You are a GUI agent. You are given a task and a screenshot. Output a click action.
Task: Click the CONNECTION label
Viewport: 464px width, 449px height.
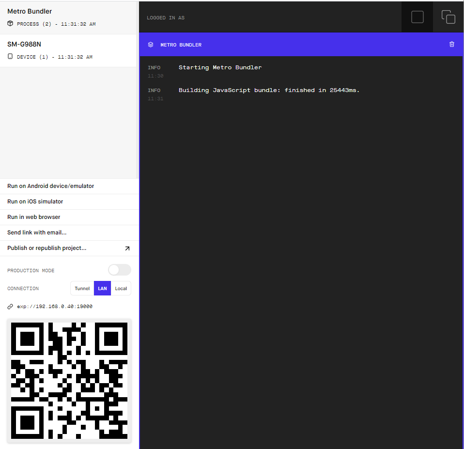point(23,288)
